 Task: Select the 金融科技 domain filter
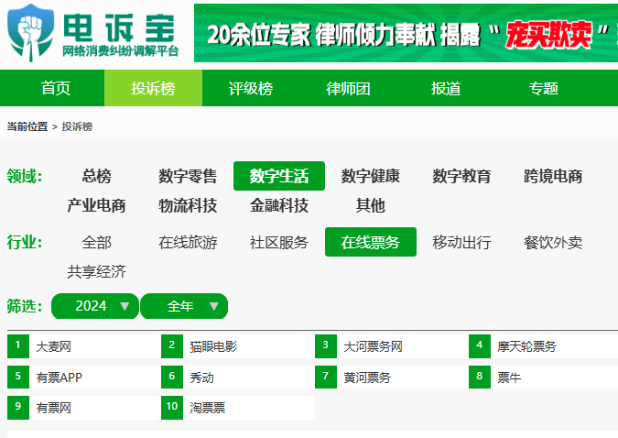coord(279,205)
